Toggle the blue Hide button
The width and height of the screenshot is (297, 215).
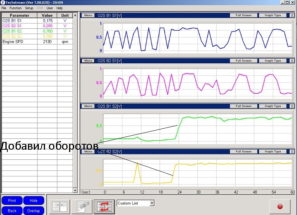pos(34,201)
